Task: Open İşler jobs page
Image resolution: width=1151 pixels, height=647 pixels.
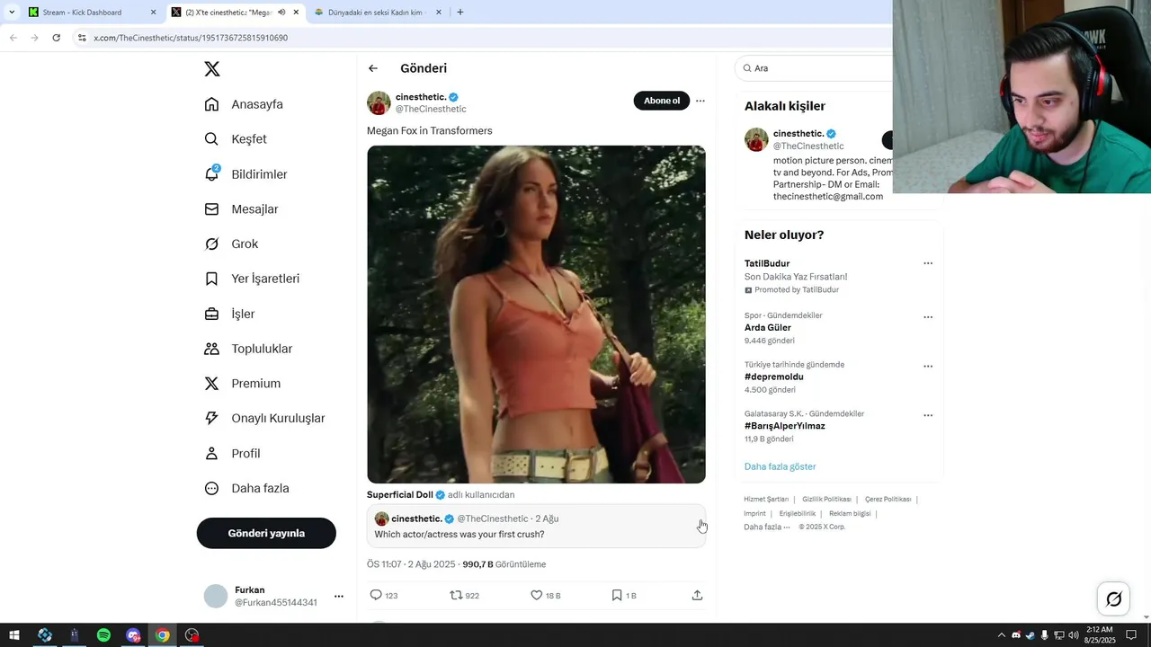Action: (x=230, y=314)
